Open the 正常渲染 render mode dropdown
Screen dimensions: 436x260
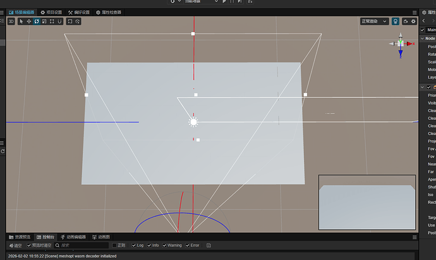point(374,21)
